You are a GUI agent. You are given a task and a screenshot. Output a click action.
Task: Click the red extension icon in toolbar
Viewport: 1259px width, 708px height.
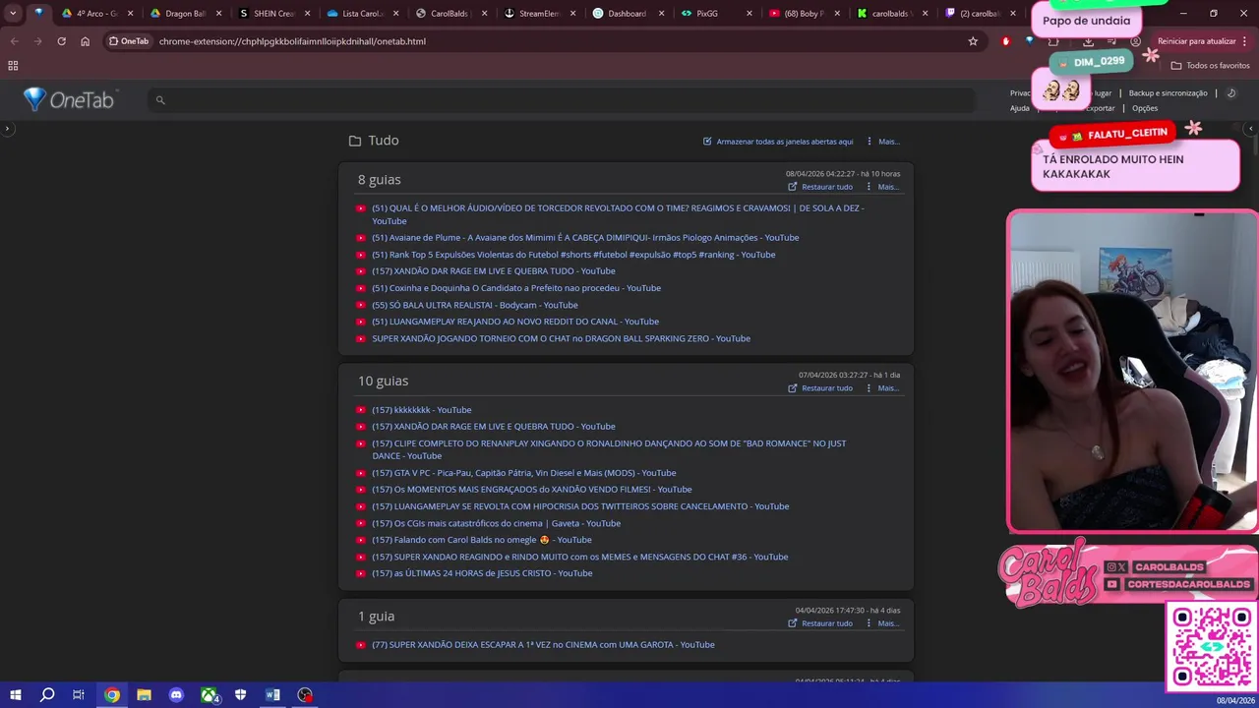point(1005,41)
